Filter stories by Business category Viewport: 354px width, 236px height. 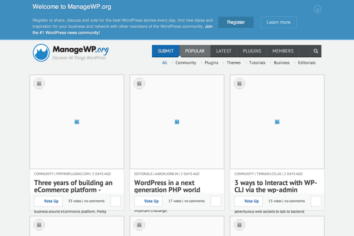point(281,63)
